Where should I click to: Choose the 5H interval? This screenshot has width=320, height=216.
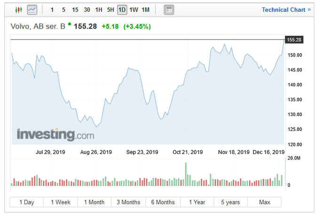coord(111,10)
